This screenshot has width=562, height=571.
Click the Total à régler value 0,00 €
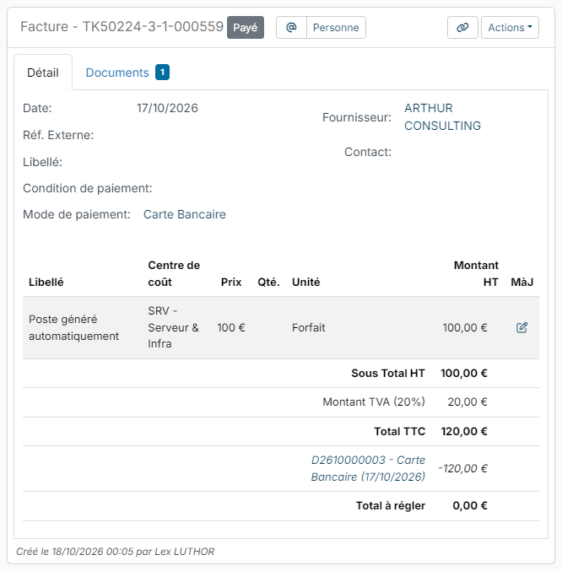[470, 505]
